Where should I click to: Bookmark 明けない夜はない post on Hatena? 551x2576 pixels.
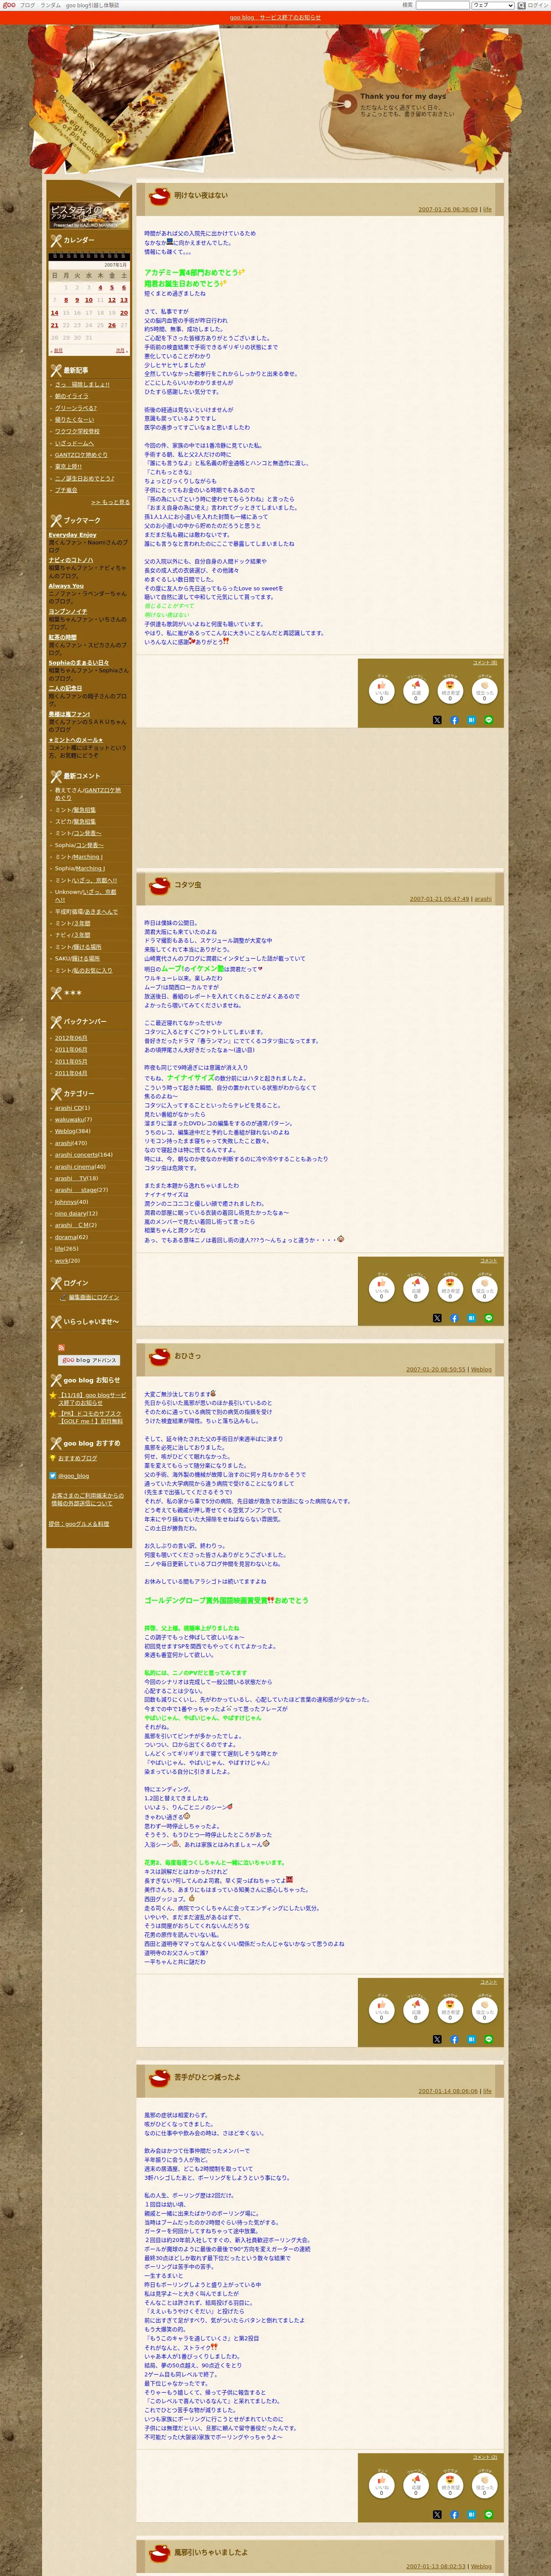point(471,719)
